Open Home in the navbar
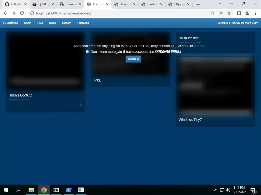The height and width of the screenshot is (195, 261). [x=28, y=23]
